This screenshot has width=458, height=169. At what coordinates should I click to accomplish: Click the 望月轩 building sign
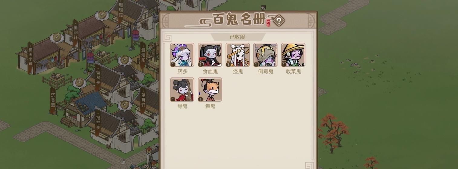pyautogui.click(x=143, y=100)
